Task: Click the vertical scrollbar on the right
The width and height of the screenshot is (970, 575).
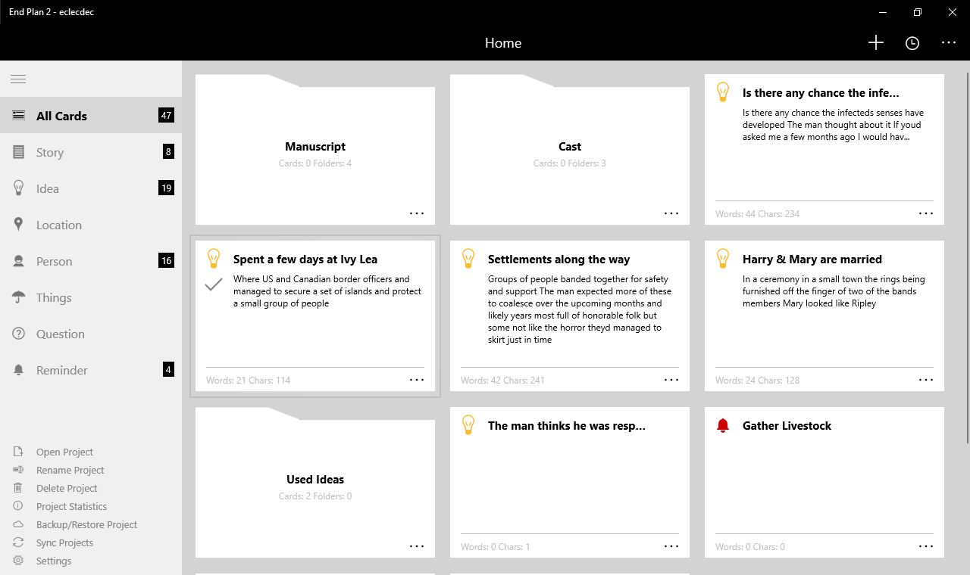Action: coord(967,257)
